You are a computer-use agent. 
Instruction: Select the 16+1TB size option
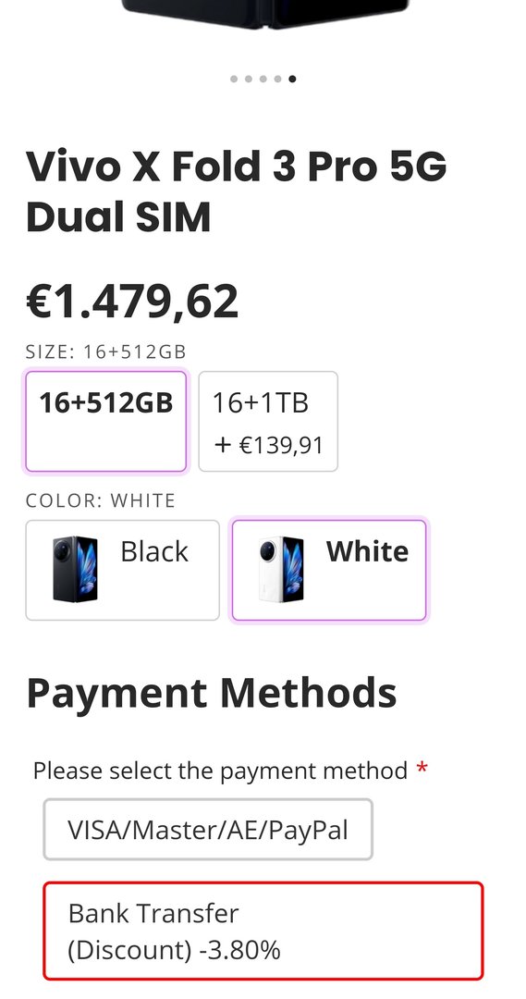point(268,422)
